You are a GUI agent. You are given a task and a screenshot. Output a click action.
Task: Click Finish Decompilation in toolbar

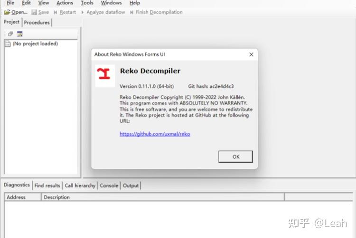[156, 12]
